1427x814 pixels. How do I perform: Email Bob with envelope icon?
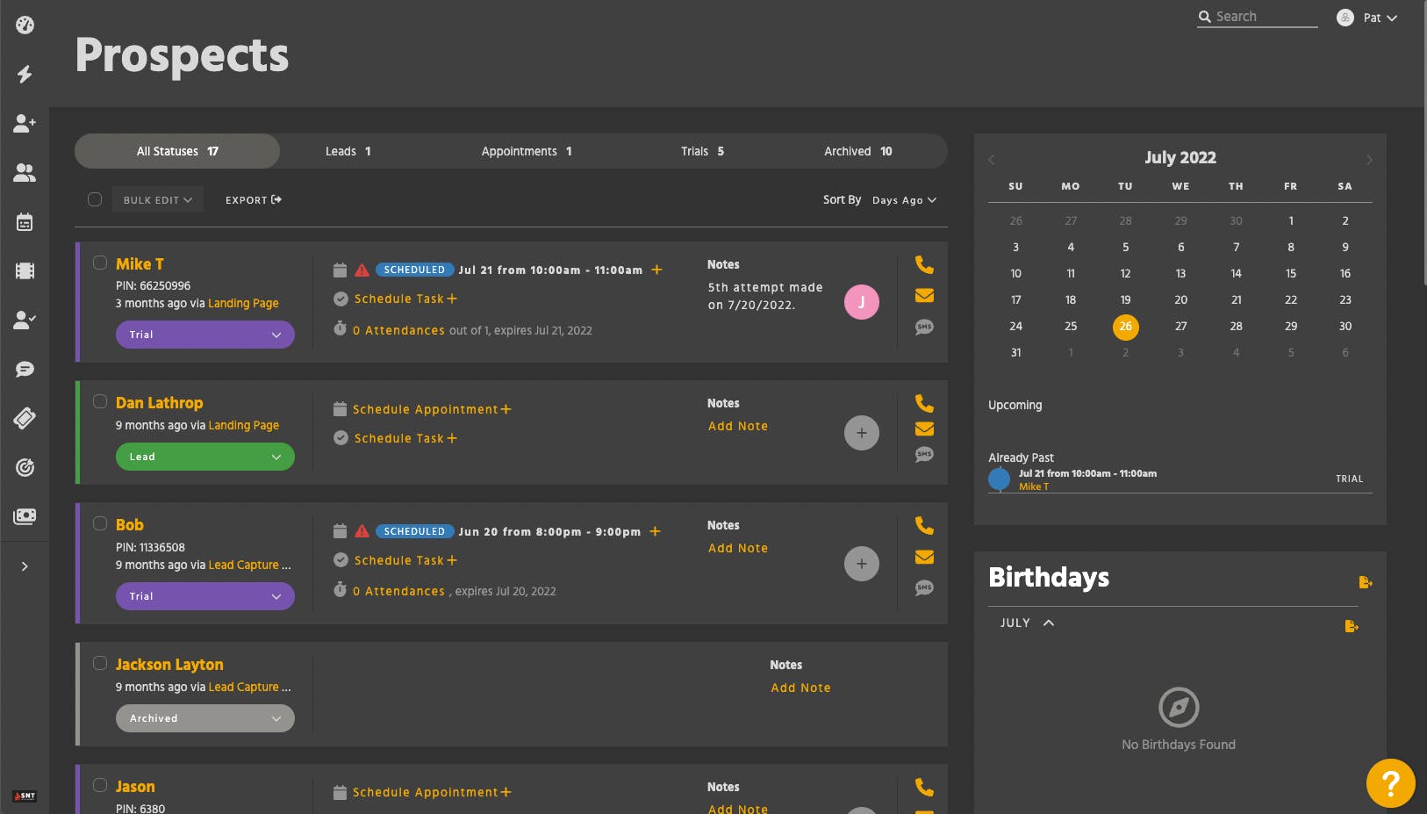pos(924,557)
